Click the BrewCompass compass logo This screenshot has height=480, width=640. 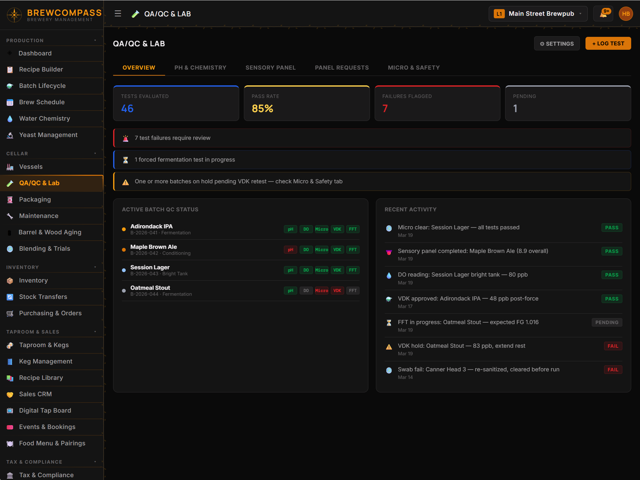point(14,15)
